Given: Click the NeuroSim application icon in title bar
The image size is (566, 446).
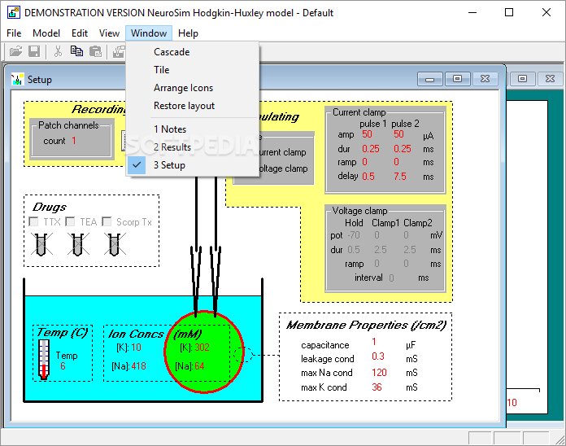Looking at the screenshot, I should (x=13, y=13).
